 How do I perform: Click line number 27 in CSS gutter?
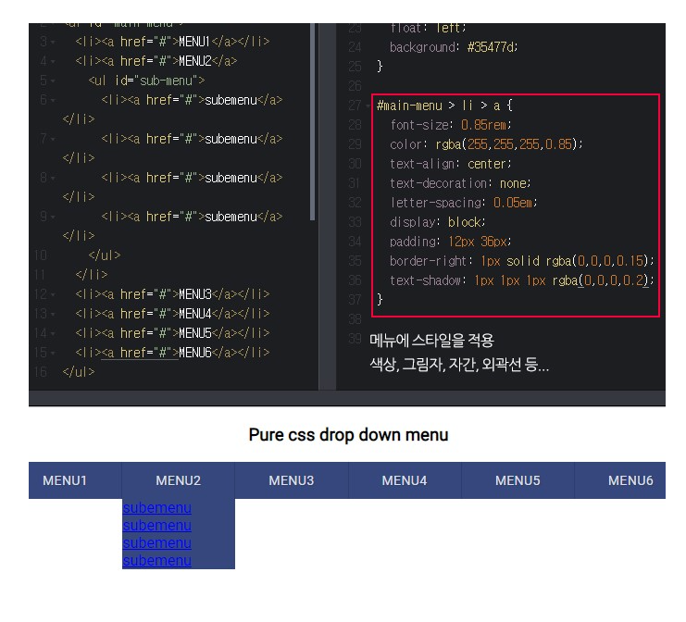pyautogui.click(x=355, y=106)
